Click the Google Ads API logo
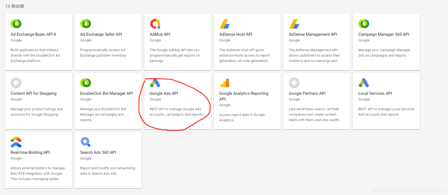Screen dimensions: 448x195 155,83
